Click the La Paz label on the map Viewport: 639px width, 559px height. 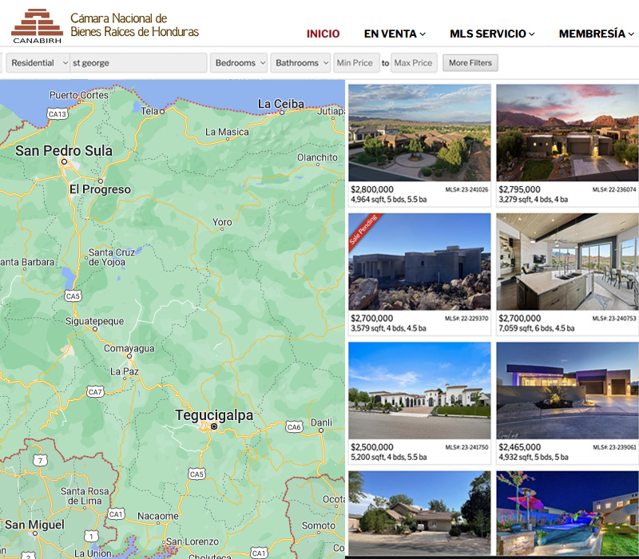coord(125,371)
